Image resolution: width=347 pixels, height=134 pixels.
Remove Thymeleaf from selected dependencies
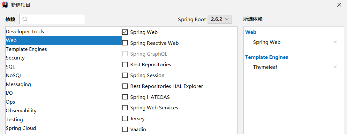coord(335,67)
